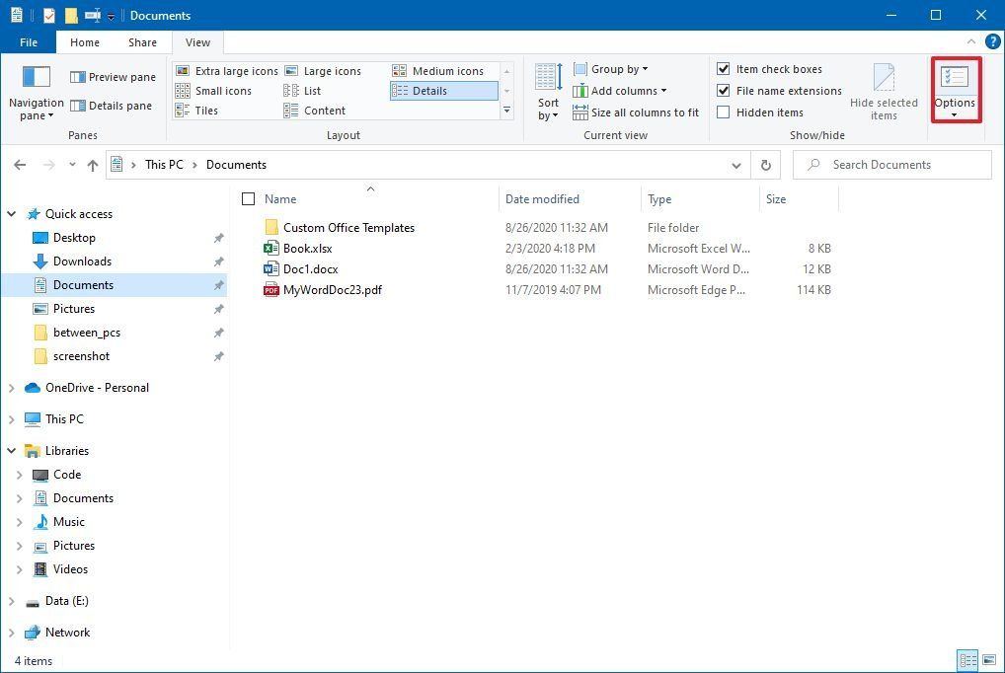Show the Details pane
The image size is (1005, 673).
click(112, 106)
